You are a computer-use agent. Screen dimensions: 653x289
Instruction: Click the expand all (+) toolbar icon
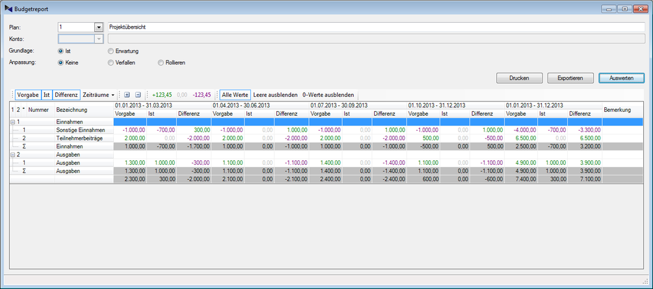pos(127,95)
